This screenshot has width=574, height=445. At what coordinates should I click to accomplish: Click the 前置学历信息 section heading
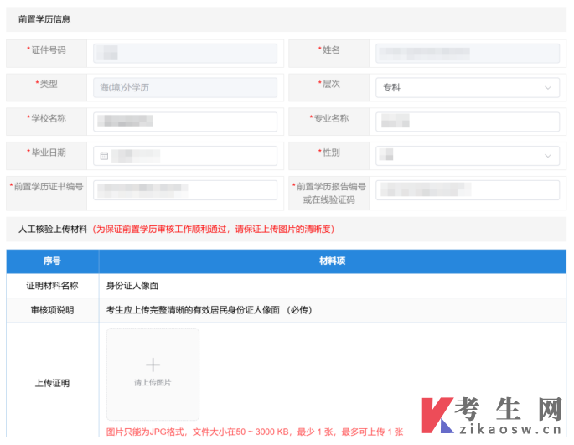pyautogui.click(x=44, y=19)
